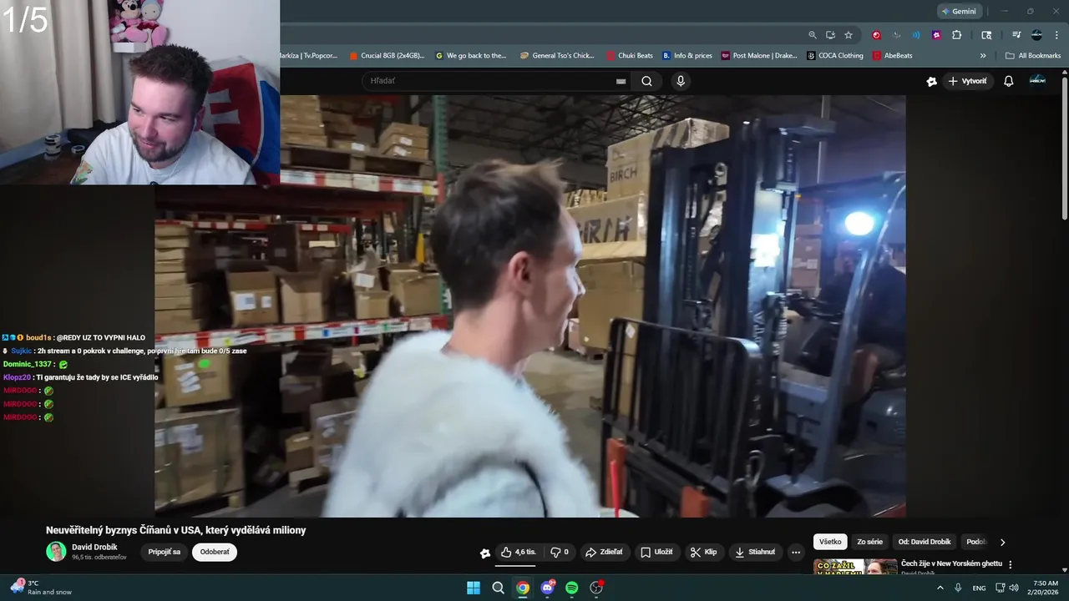Open David Drobík channel avatar
The width and height of the screenshot is (1069, 601).
pos(56,552)
